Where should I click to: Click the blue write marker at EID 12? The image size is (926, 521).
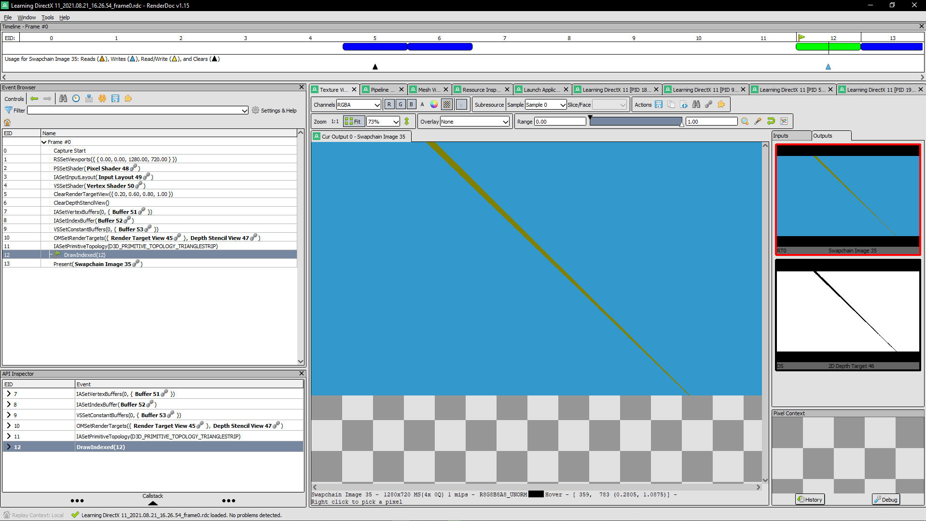[x=829, y=67]
